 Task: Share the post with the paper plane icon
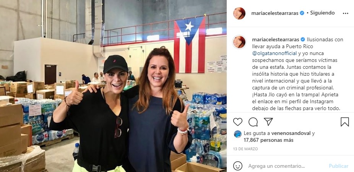click(268, 122)
